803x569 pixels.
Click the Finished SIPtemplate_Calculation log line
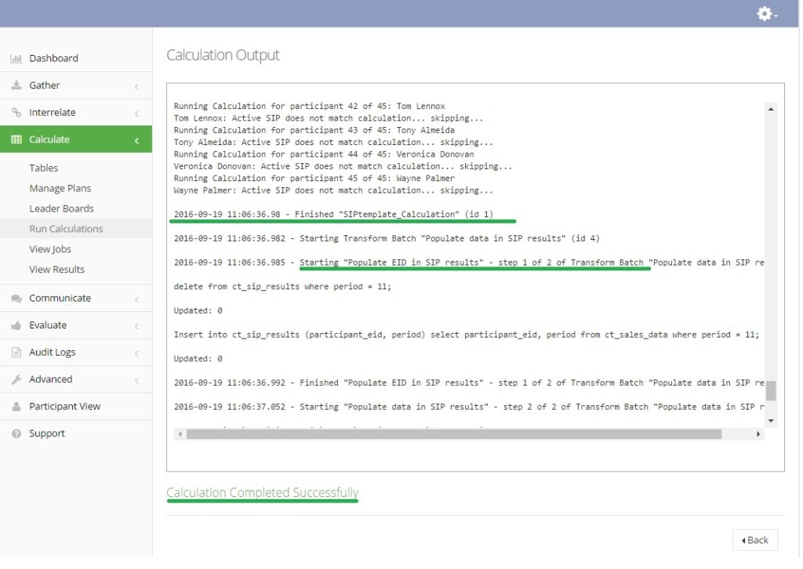[x=333, y=215]
